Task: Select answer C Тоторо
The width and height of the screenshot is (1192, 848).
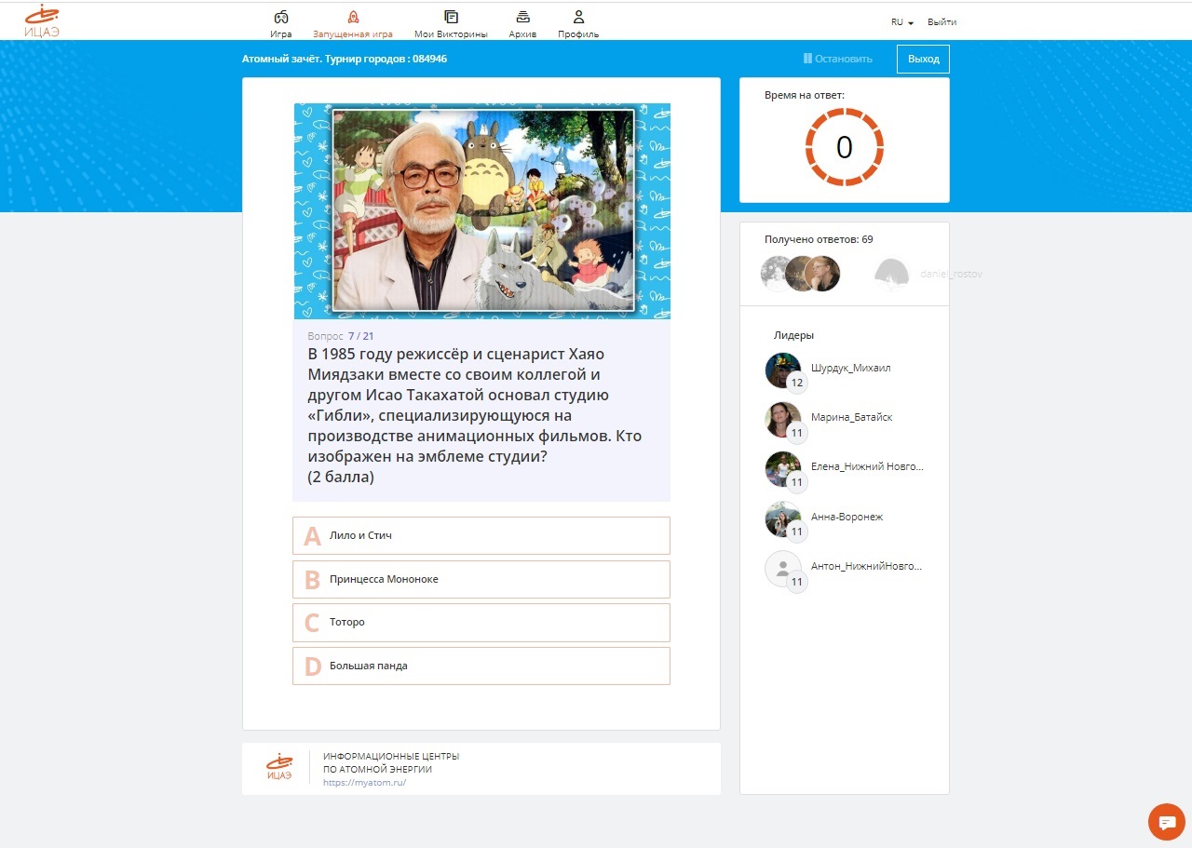Action: tap(481, 623)
